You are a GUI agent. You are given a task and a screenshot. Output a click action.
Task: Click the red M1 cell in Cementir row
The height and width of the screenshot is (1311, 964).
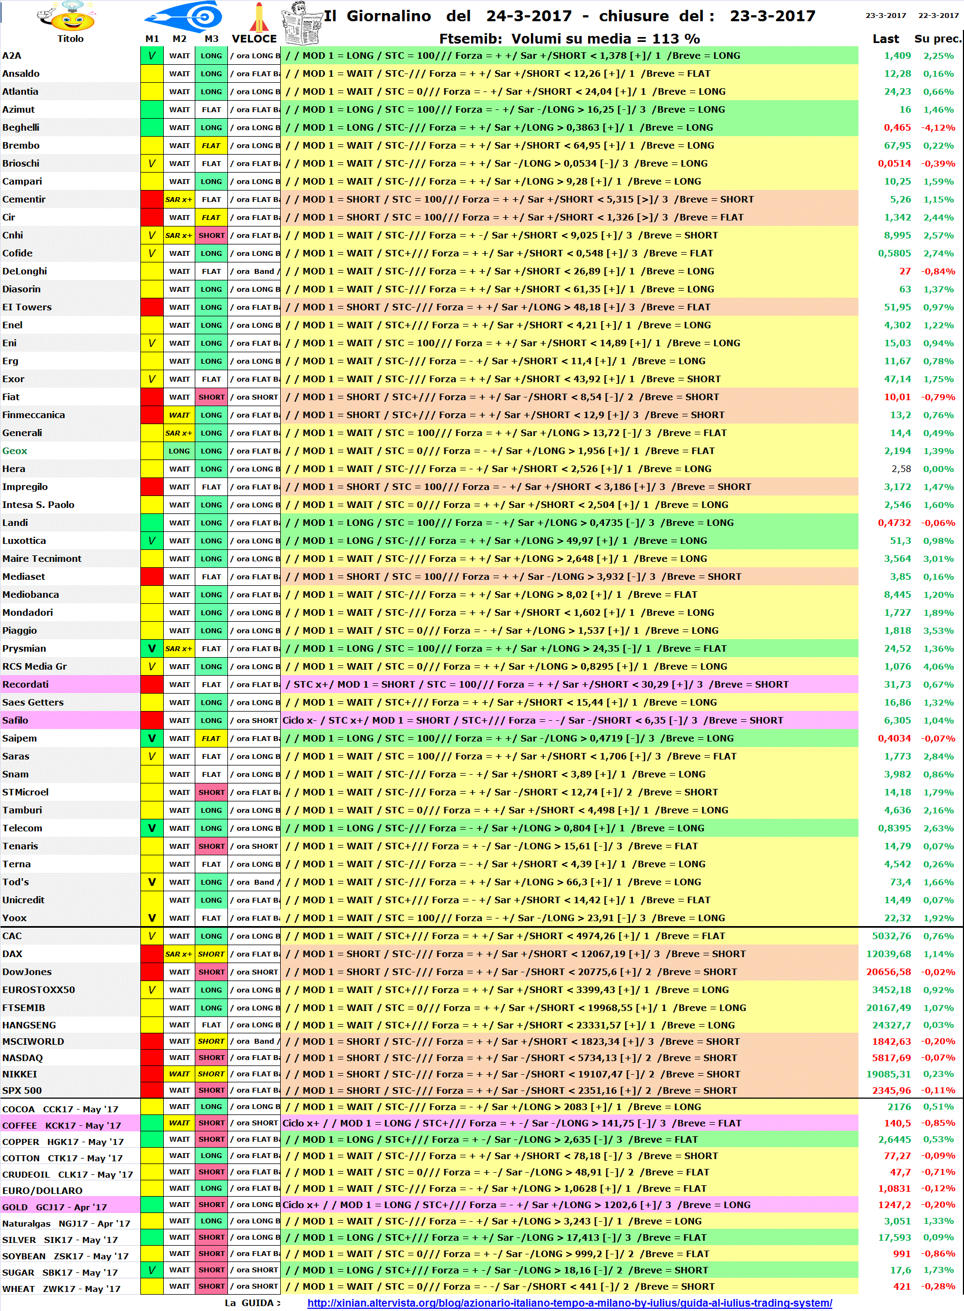[152, 199]
